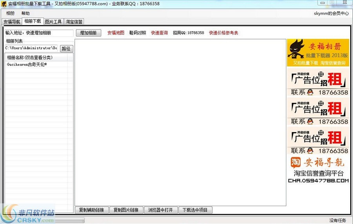
Task: Switch to the 图片工具 tab
Action: pyautogui.click(x=53, y=22)
